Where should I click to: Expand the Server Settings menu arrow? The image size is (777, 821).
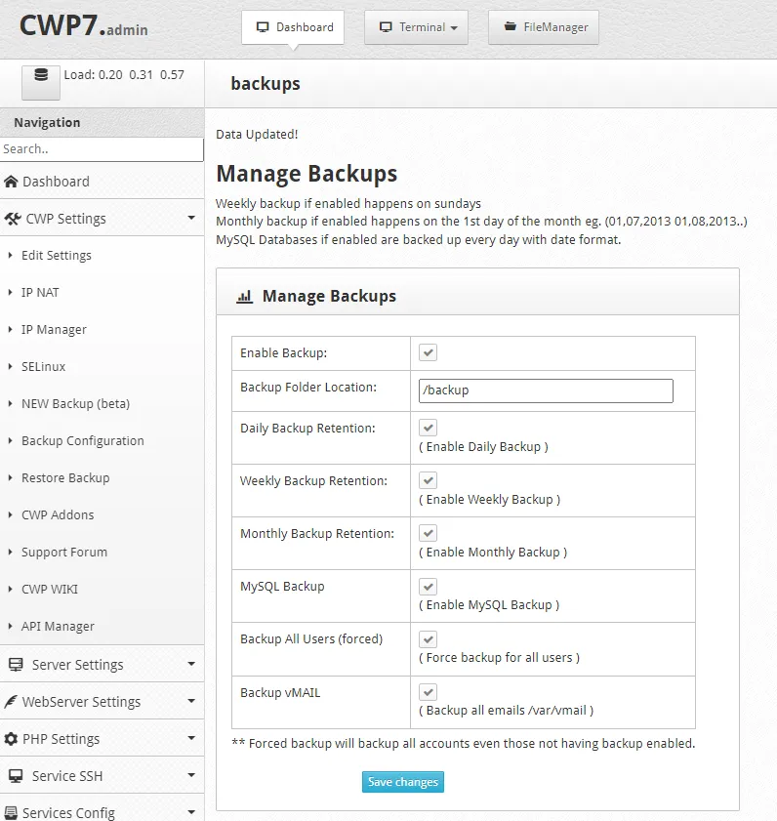(x=191, y=664)
